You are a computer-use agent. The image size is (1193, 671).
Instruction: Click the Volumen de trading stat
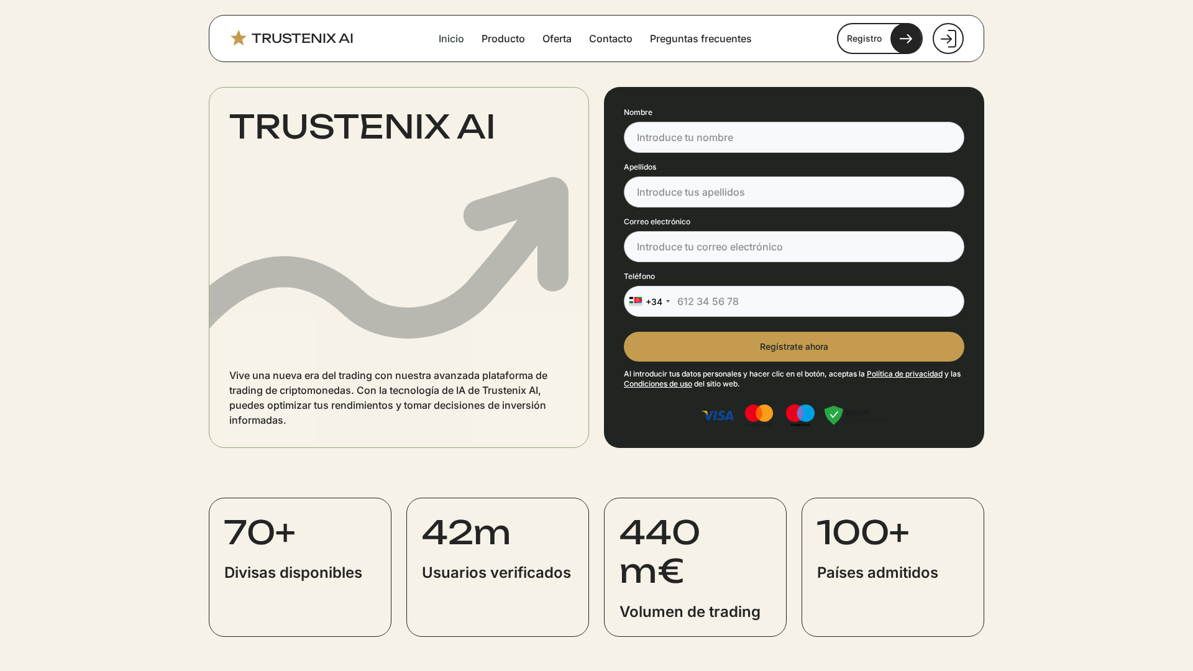tap(695, 567)
